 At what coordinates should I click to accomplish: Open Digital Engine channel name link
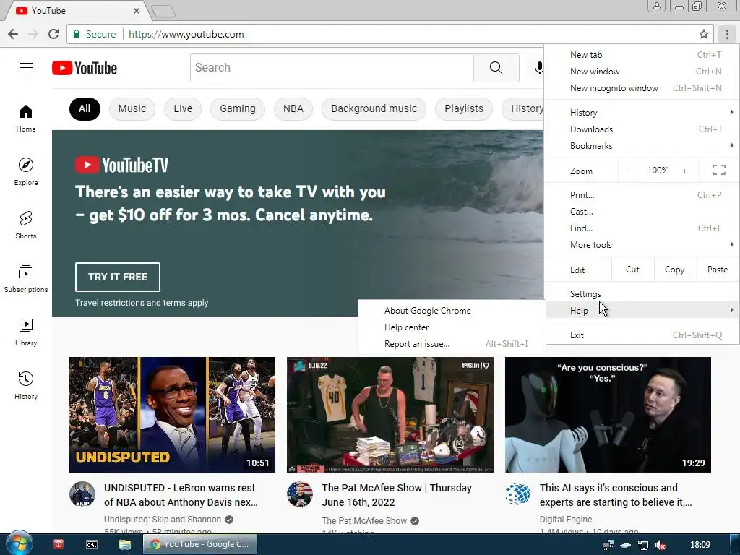click(x=565, y=519)
